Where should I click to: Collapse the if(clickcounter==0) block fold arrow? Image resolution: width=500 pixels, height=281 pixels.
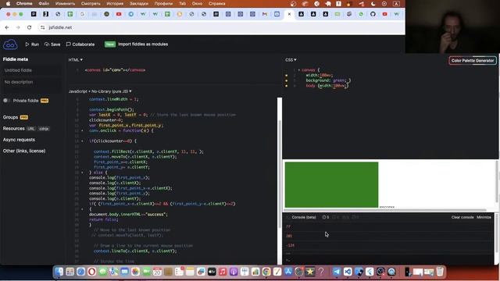click(82, 141)
